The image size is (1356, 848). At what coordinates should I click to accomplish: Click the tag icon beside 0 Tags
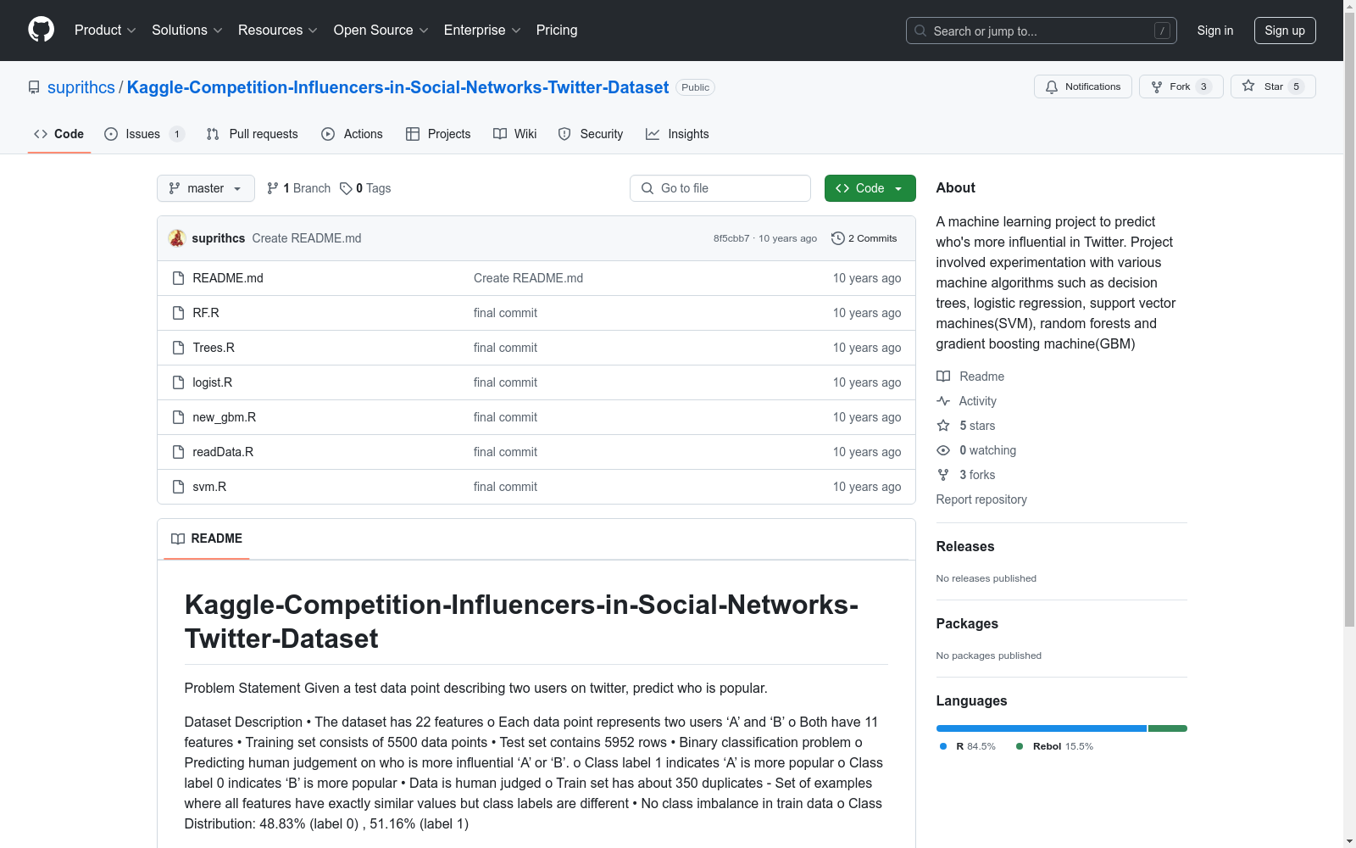click(x=346, y=188)
